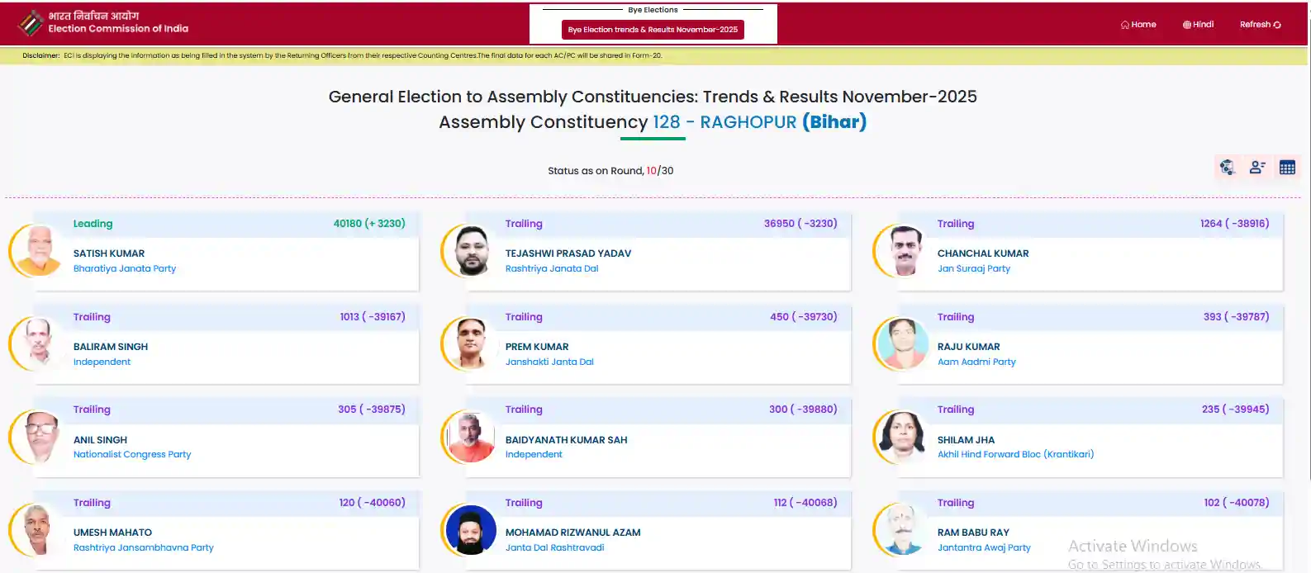Click the Bharatiya Janata Party link
This screenshot has height=573, width=1311.
coord(125,268)
